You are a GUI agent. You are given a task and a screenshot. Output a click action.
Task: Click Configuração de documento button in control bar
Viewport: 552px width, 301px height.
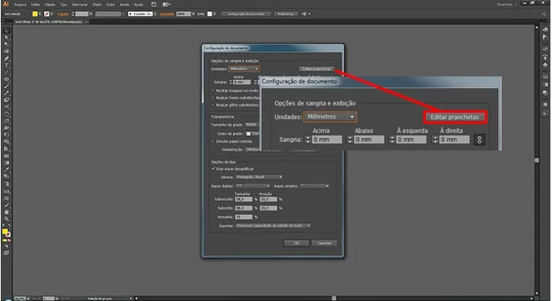click(x=246, y=13)
